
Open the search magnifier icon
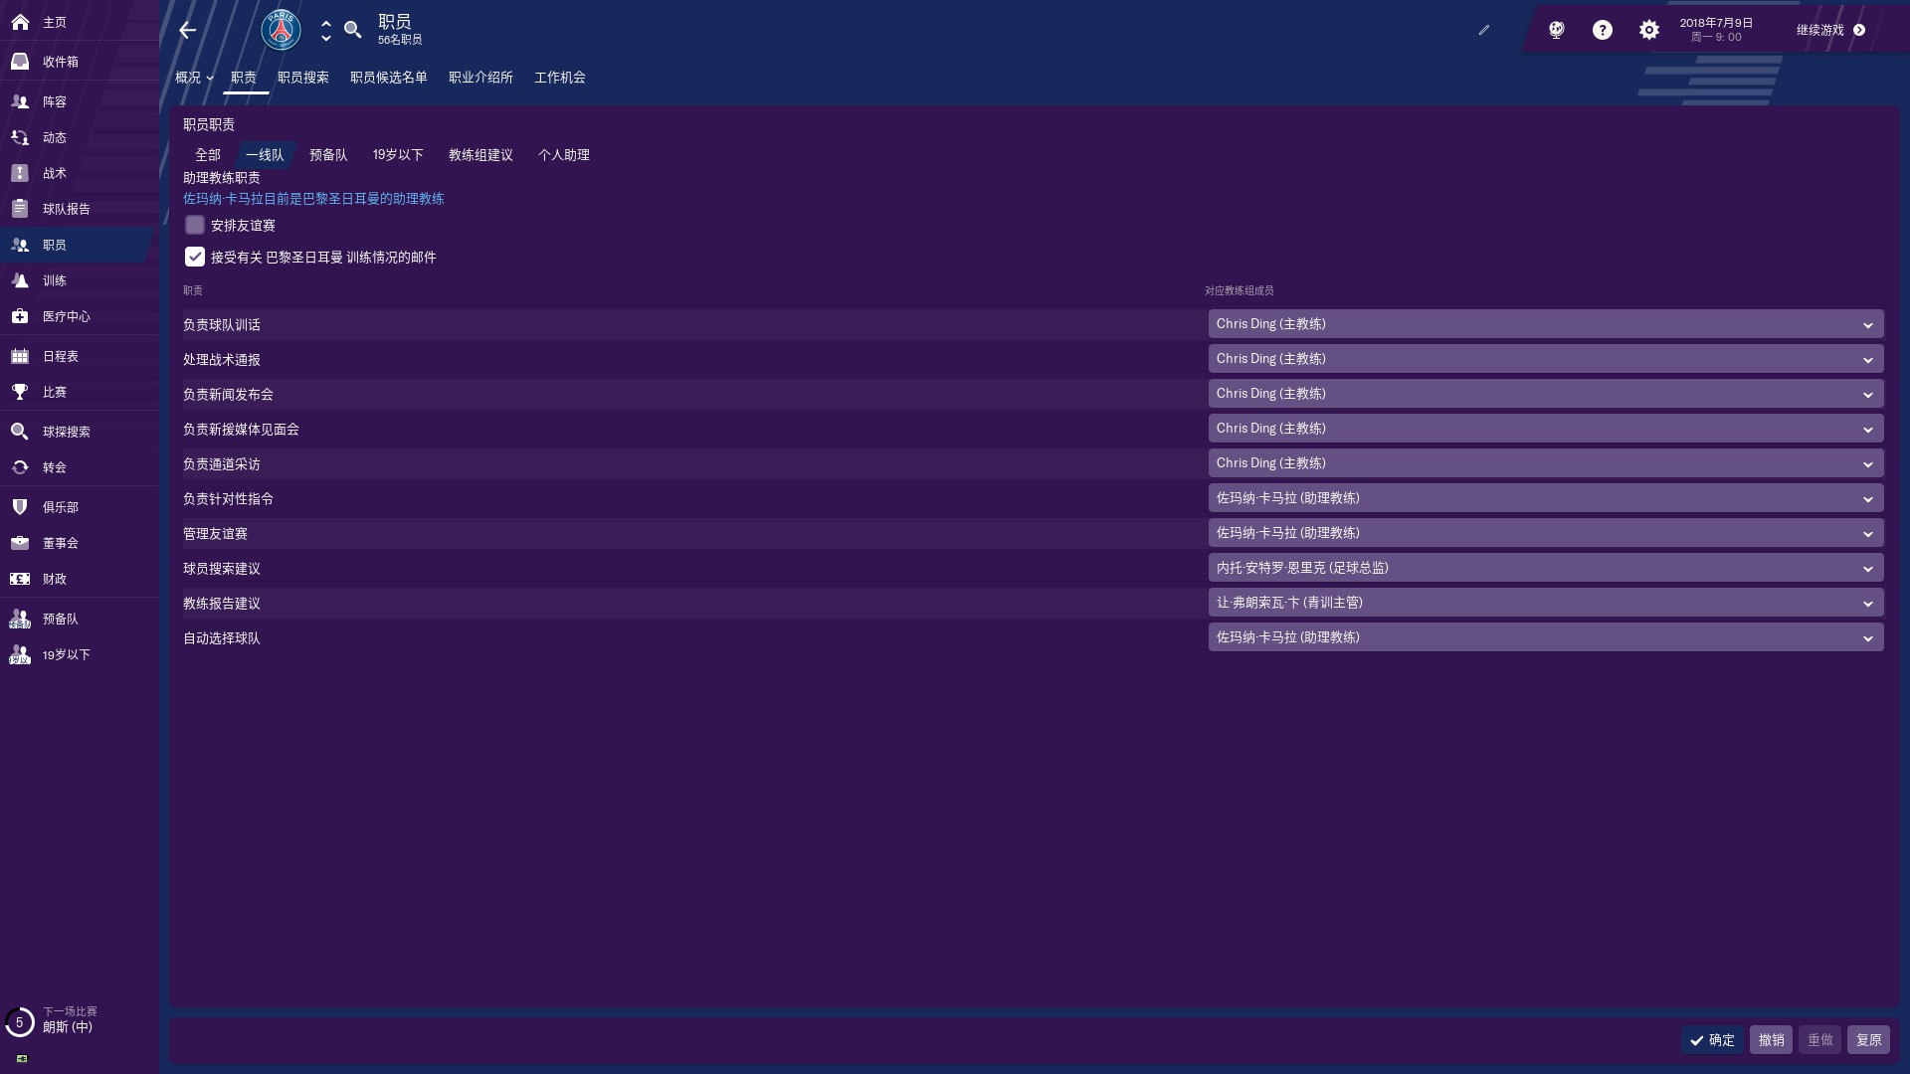352,30
